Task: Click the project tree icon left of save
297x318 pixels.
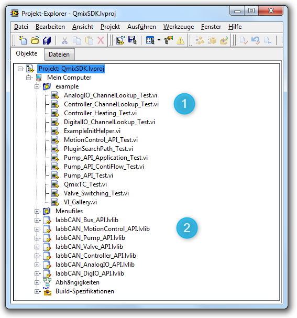Action: click(x=120, y=40)
